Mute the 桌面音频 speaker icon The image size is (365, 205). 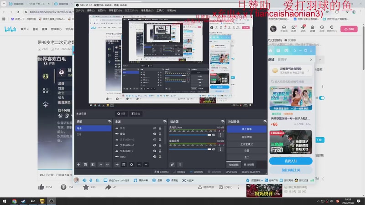[x=214, y=149]
